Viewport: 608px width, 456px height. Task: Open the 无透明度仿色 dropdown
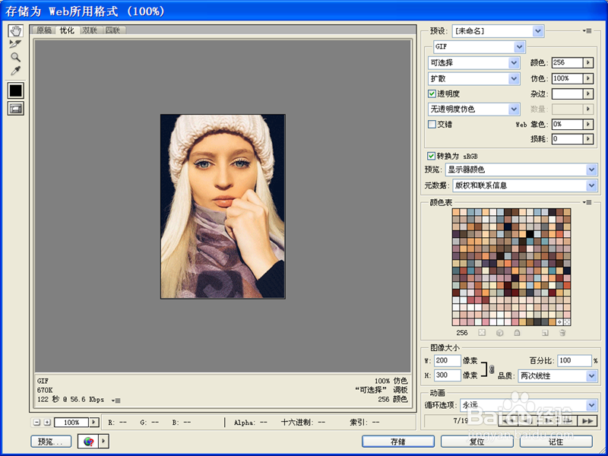coord(473,109)
